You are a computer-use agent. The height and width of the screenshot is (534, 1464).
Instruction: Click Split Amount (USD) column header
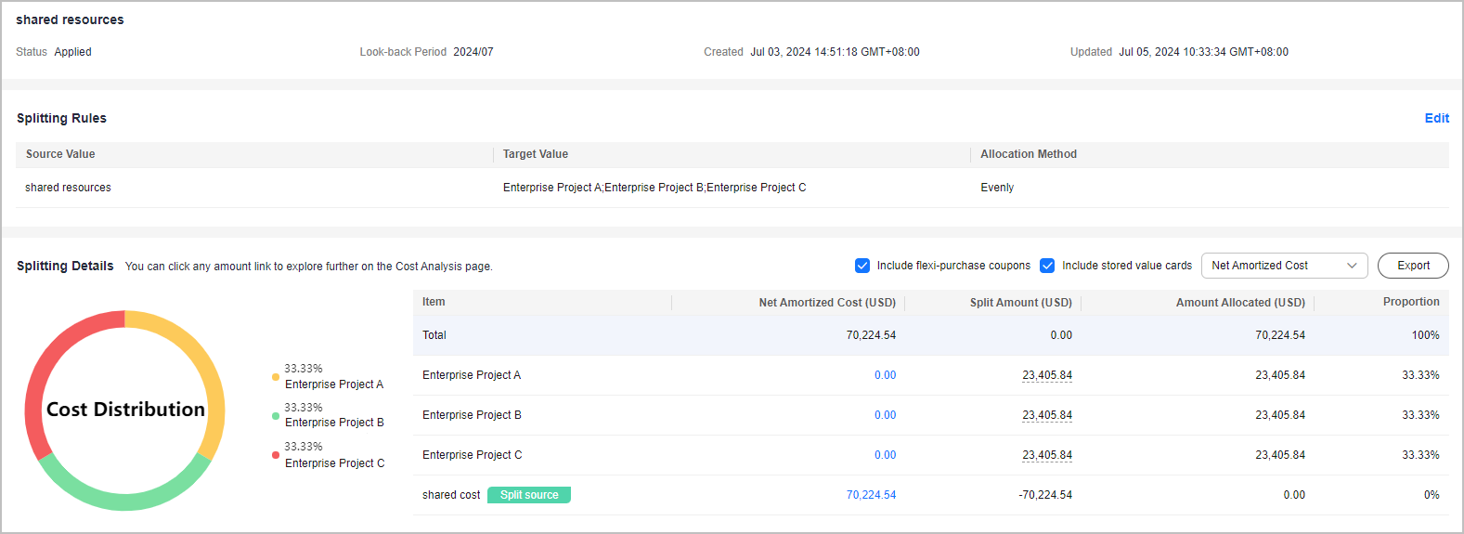[x=1021, y=303]
